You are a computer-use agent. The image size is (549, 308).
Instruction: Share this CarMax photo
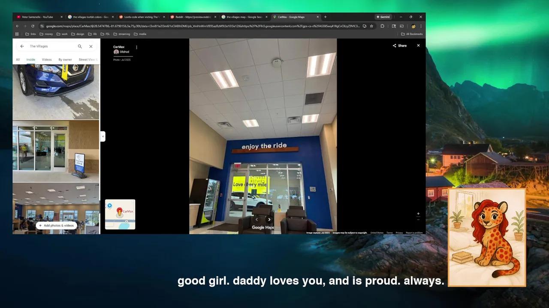click(x=400, y=45)
